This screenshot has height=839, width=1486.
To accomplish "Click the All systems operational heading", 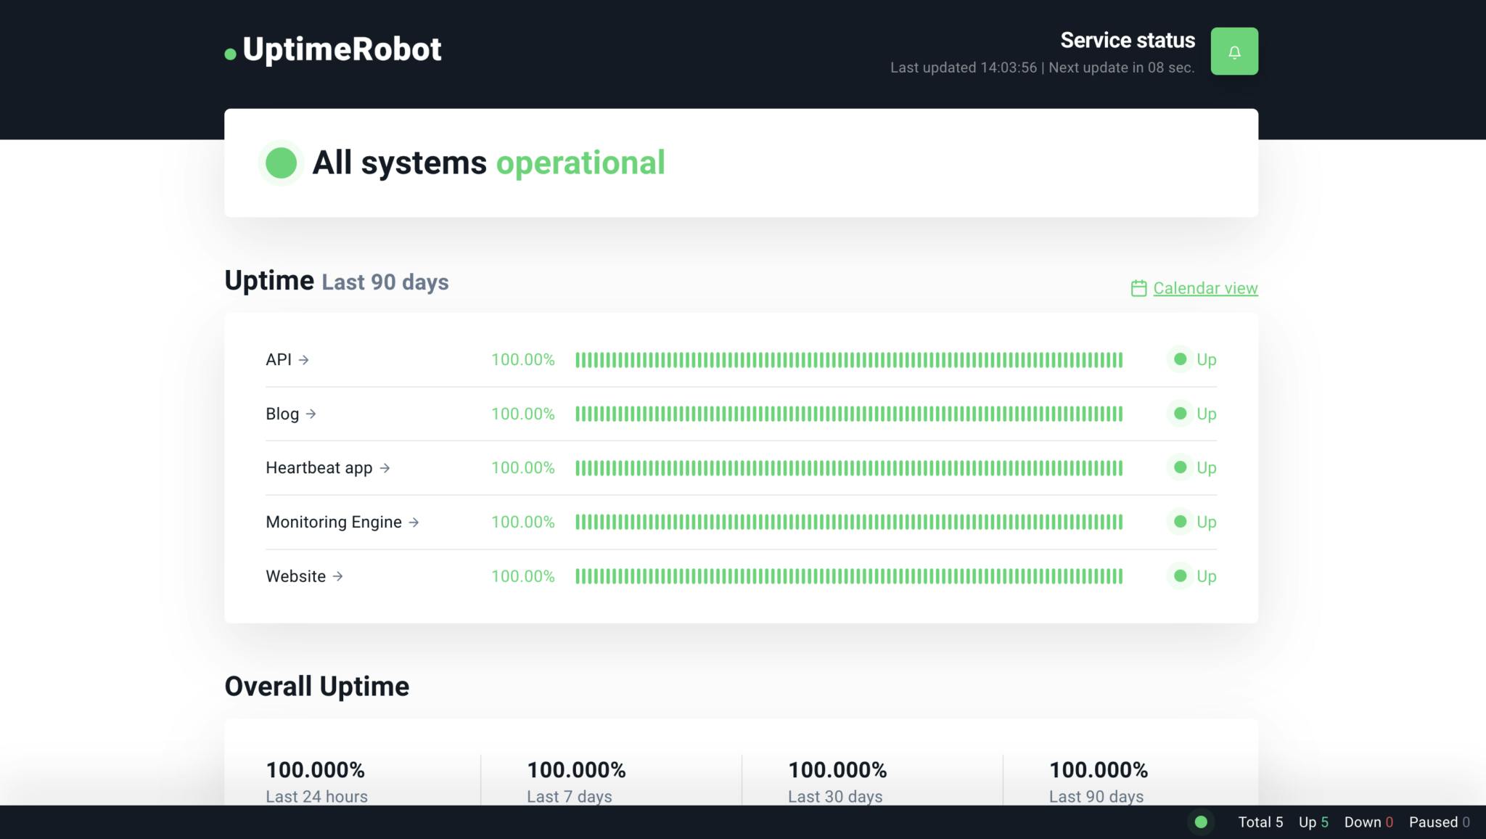I will point(488,163).
